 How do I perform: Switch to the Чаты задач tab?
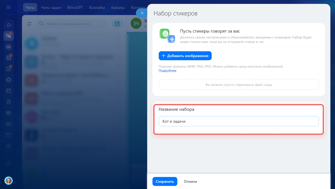pyautogui.click(x=51, y=8)
